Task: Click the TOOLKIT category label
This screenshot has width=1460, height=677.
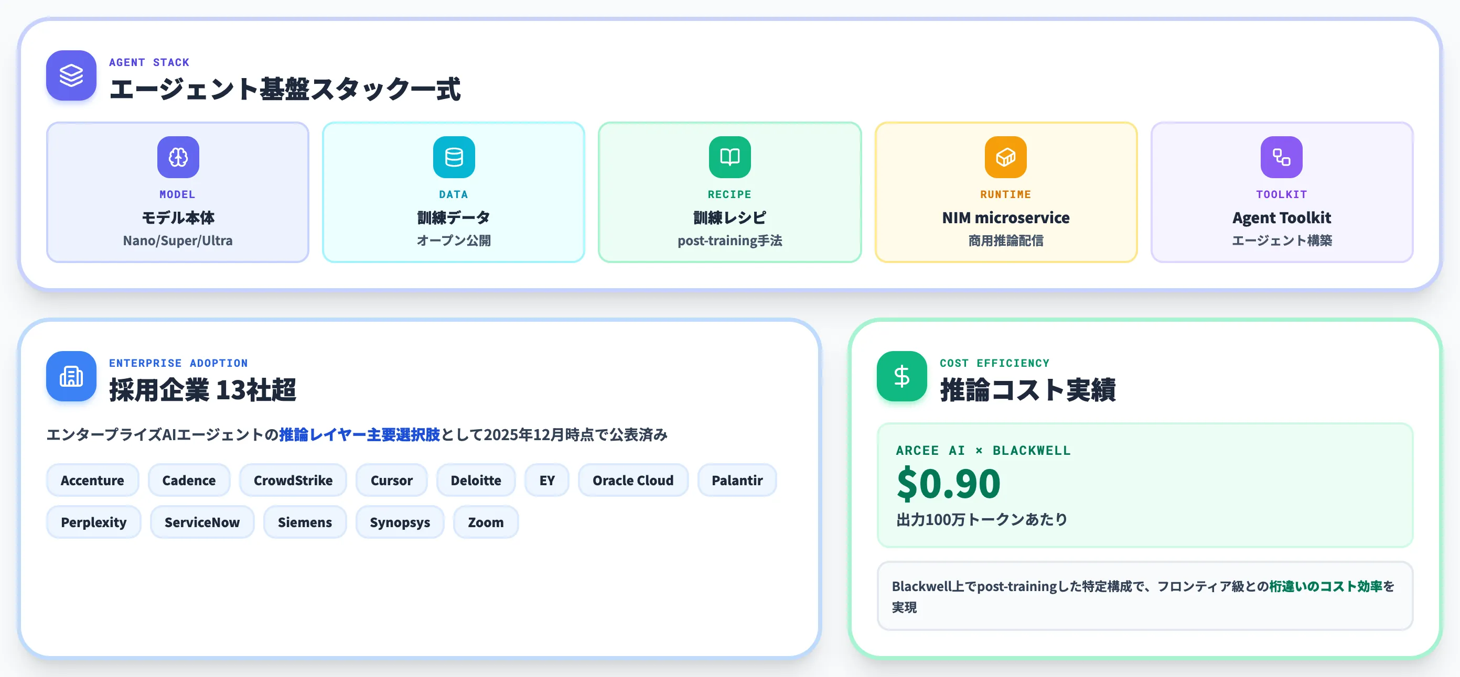Action: click(x=1282, y=194)
